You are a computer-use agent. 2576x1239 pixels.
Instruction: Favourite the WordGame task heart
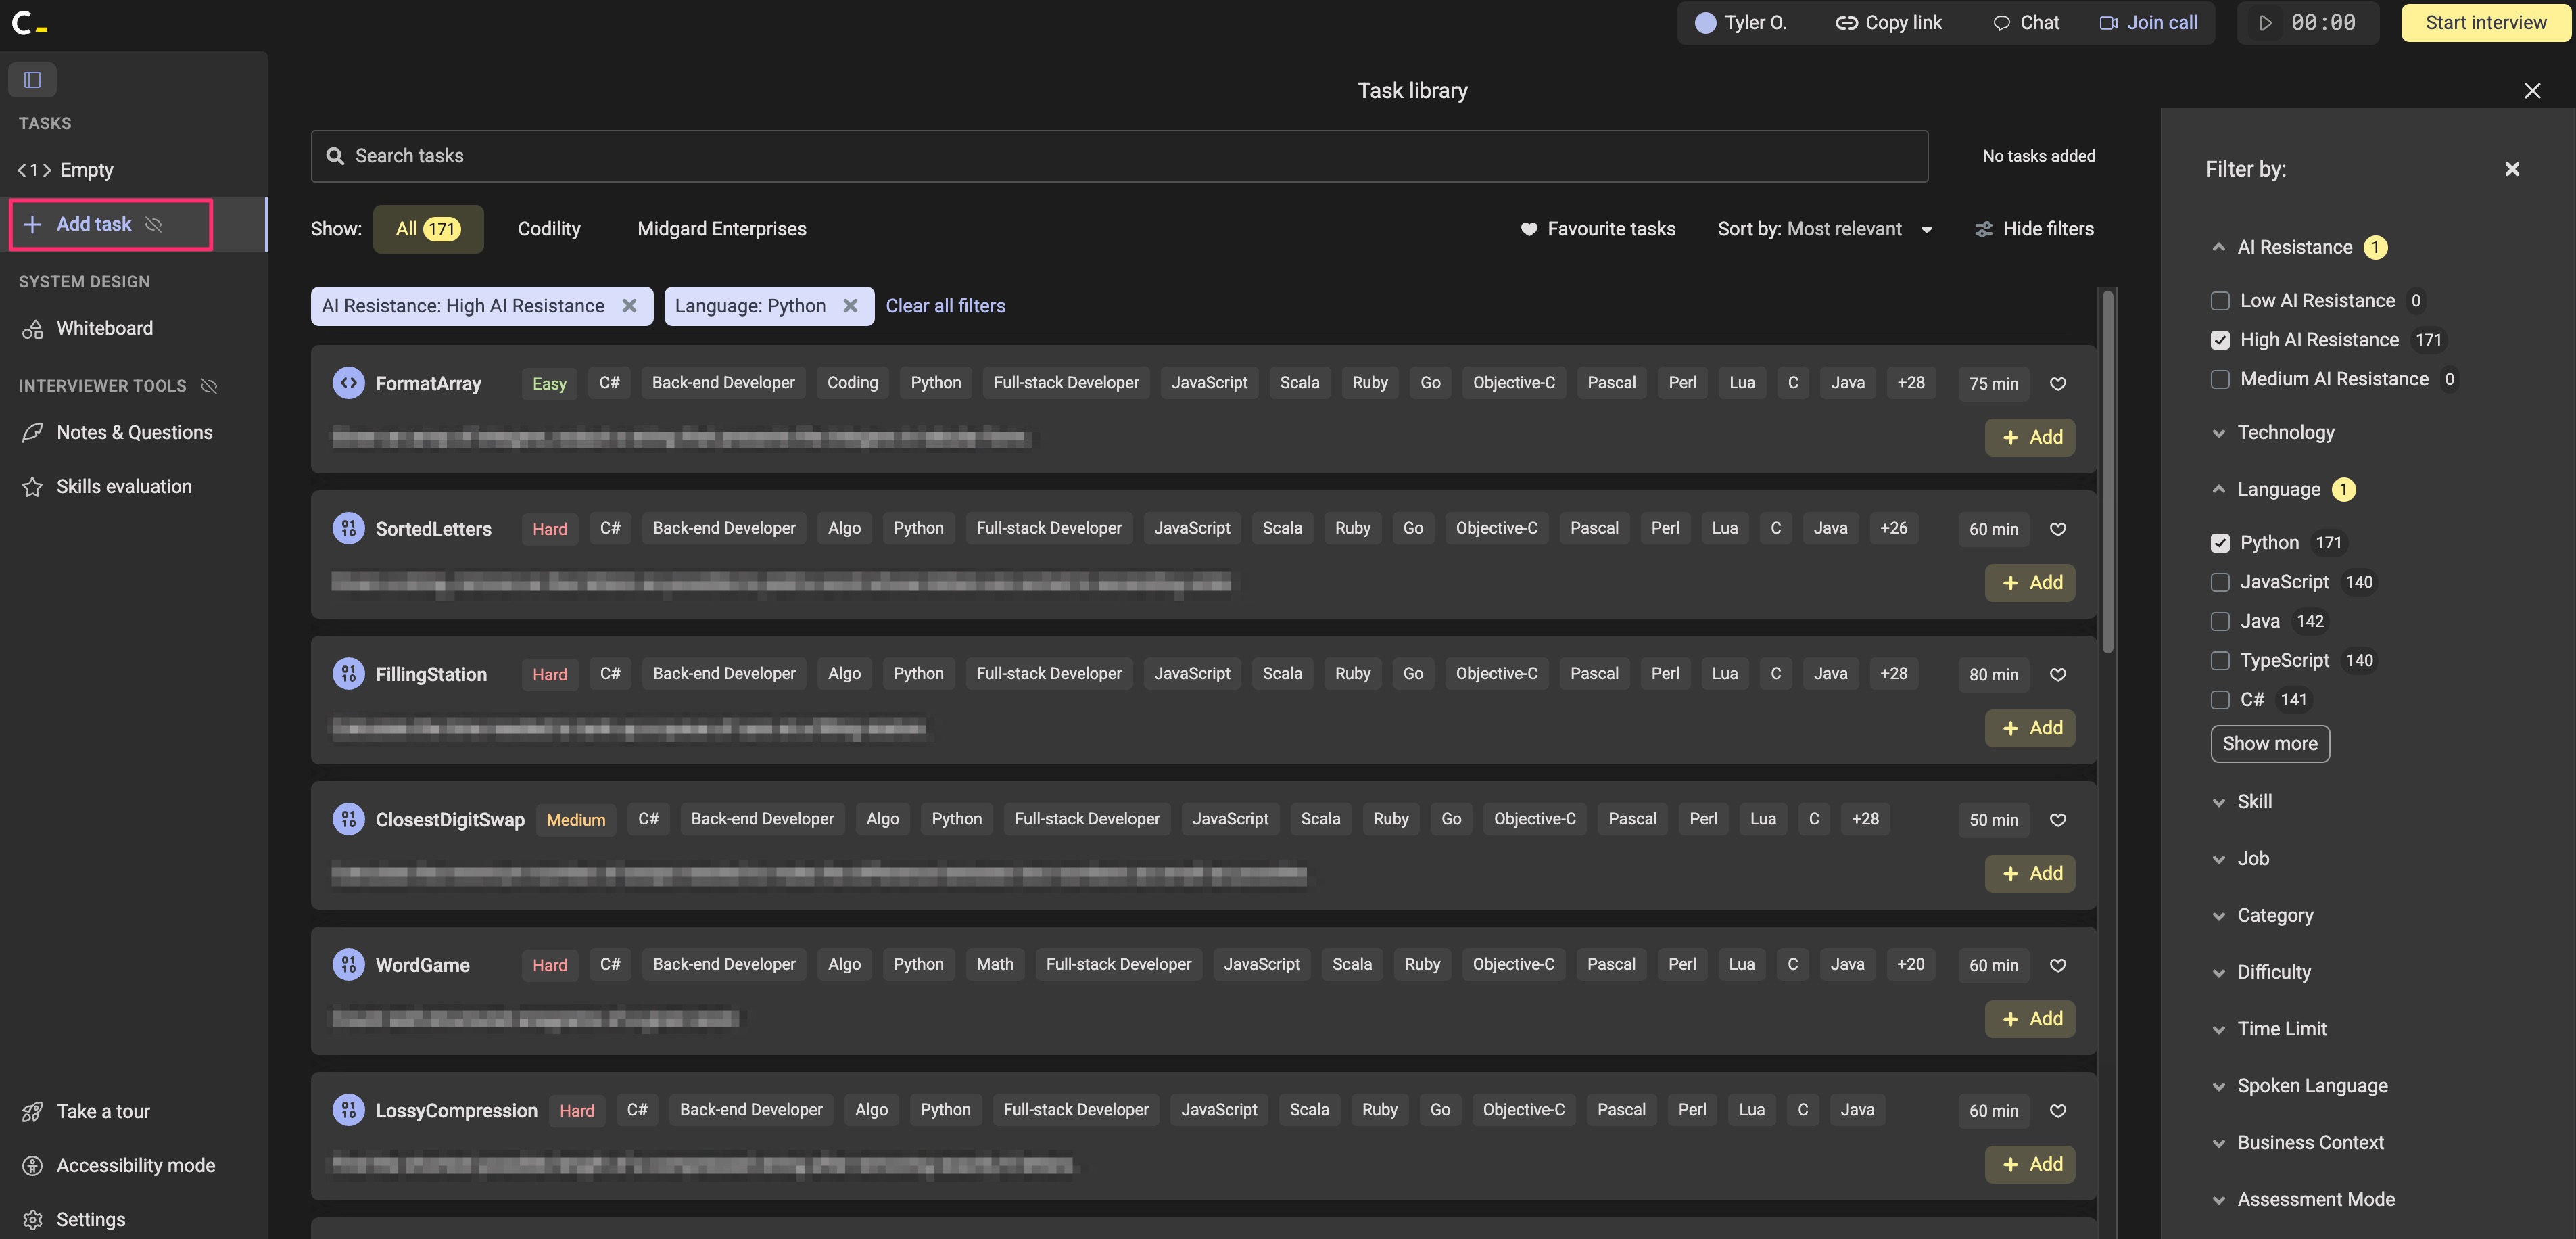[x=2057, y=965]
